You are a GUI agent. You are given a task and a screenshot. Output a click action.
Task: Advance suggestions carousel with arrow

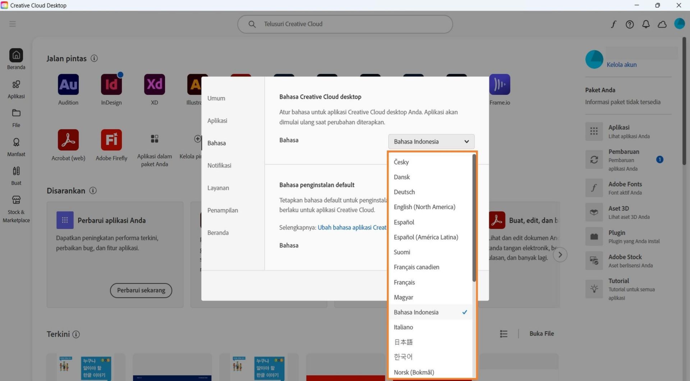pyautogui.click(x=560, y=255)
